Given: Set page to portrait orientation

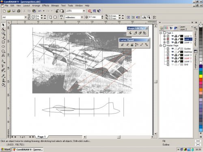Looking at the screenshot, I should point(51,17).
